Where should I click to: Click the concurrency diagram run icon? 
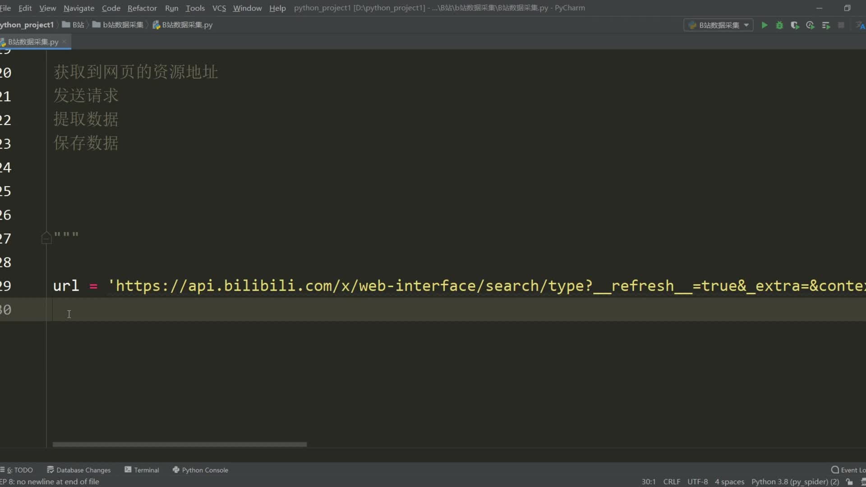click(826, 25)
